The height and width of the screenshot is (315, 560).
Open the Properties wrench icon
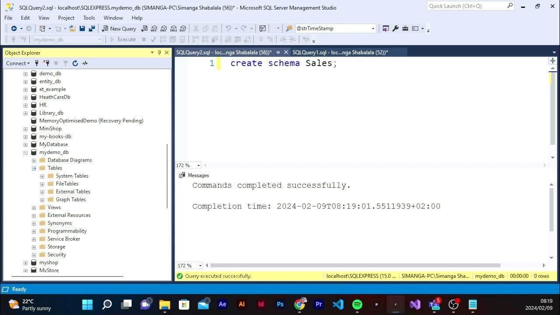[395, 28]
